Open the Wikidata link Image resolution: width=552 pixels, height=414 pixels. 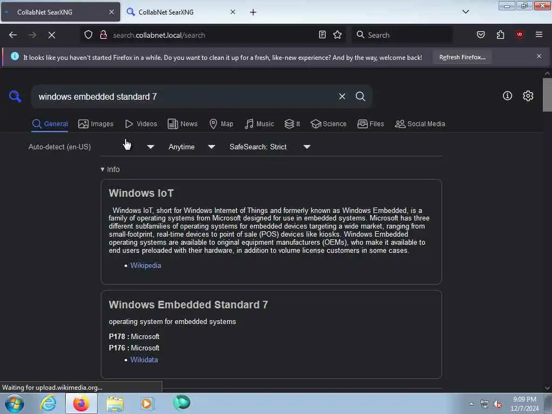tap(144, 360)
